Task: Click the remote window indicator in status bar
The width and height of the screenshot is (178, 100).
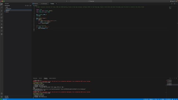Action: pyautogui.click(x=1, y=99)
